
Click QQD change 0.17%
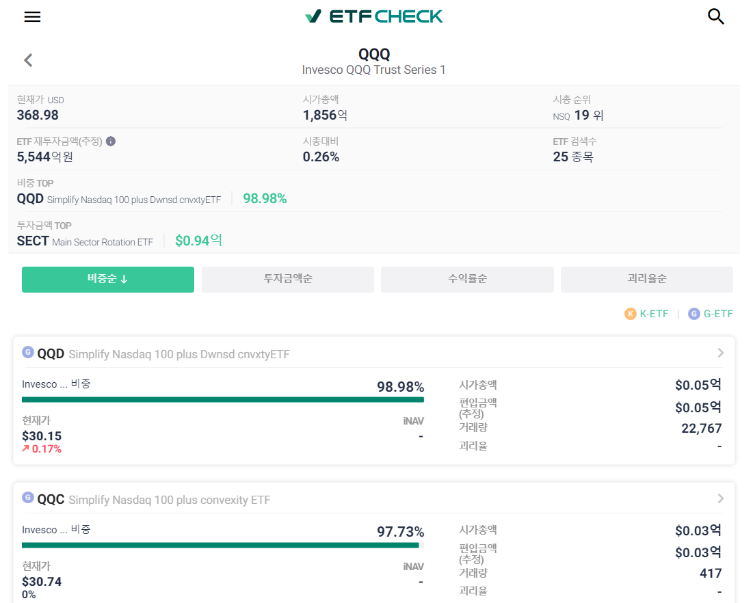pyautogui.click(x=47, y=449)
